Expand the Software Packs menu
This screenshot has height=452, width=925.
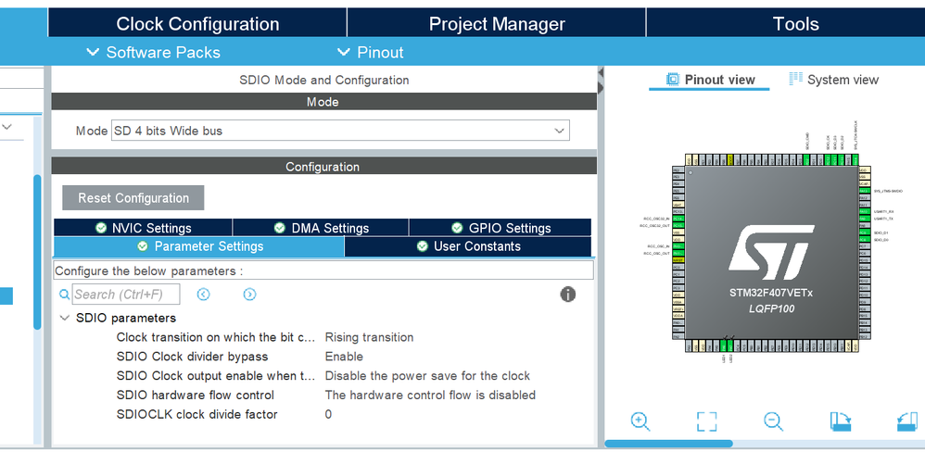coord(153,53)
